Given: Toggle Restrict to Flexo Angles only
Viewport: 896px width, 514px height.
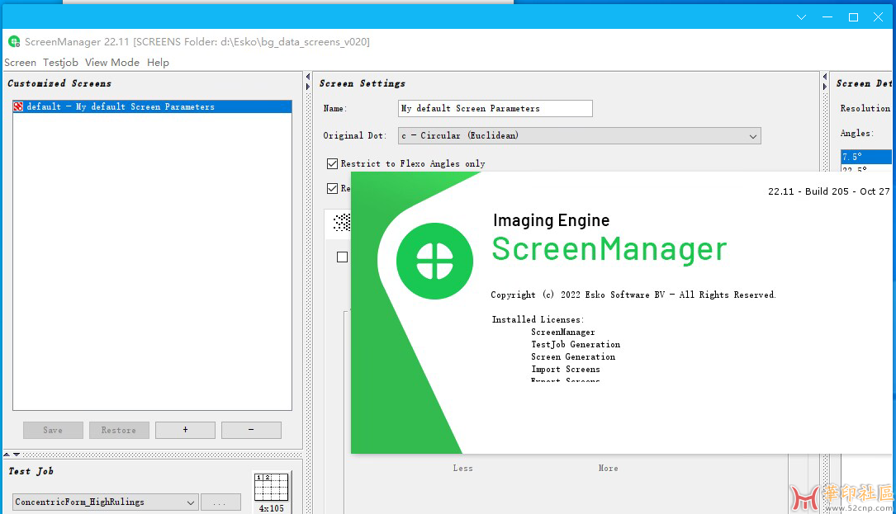Looking at the screenshot, I should pos(332,164).
